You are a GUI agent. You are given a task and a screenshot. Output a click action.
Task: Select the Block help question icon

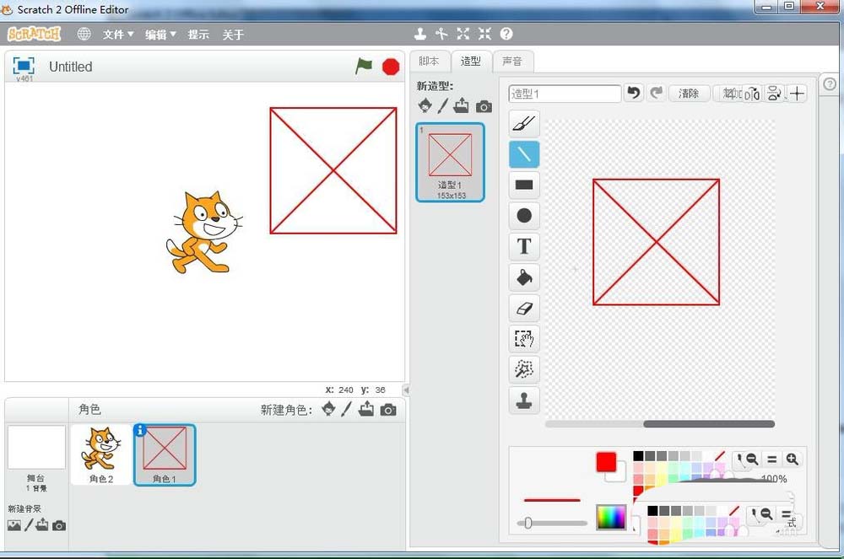pyautogui.click(x=506, y=34)
